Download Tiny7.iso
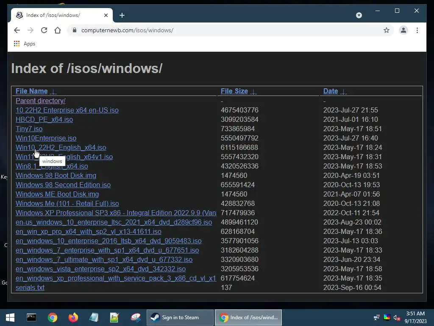The height and width of the screenshot is (326, 434). (29, 129)
